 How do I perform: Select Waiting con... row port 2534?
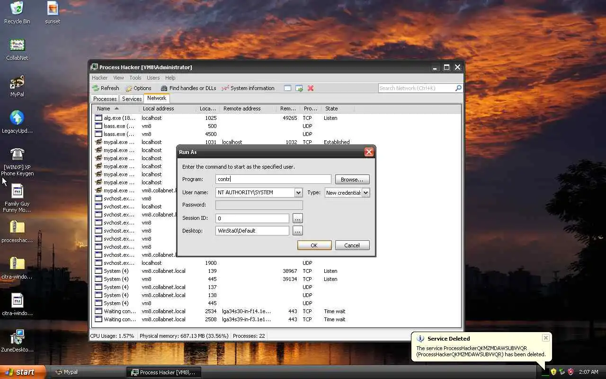pos(276,311)
